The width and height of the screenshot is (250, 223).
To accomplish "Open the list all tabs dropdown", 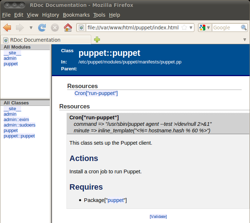I will pos(245,40).
